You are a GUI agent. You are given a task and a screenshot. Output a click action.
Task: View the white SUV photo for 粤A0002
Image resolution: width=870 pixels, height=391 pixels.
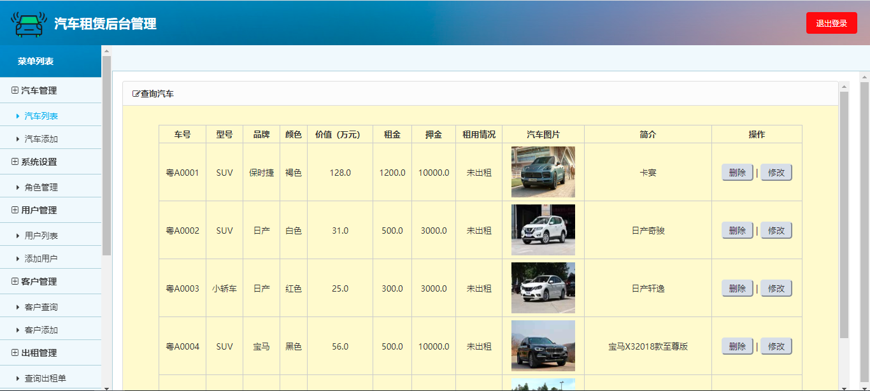pyautogui.click(x=543, y=230)
